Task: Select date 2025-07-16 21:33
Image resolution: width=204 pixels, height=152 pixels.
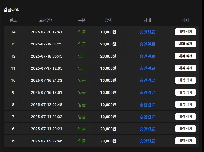Action: (46, 81)
